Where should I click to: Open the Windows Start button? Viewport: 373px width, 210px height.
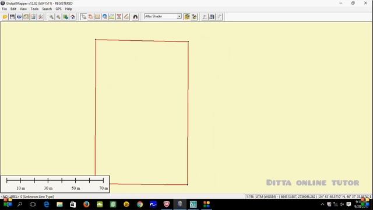point(8,204)
